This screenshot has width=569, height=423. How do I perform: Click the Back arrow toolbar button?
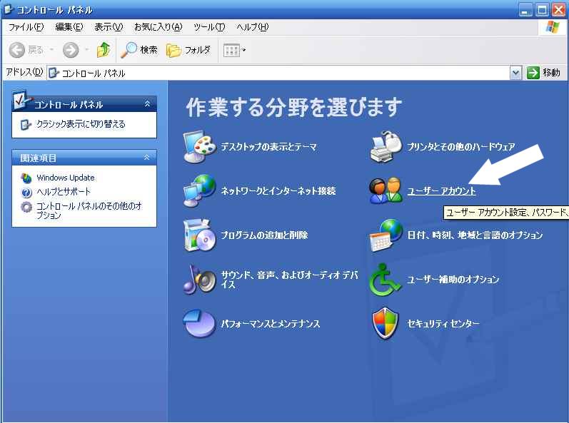click(x=16, y=50)
